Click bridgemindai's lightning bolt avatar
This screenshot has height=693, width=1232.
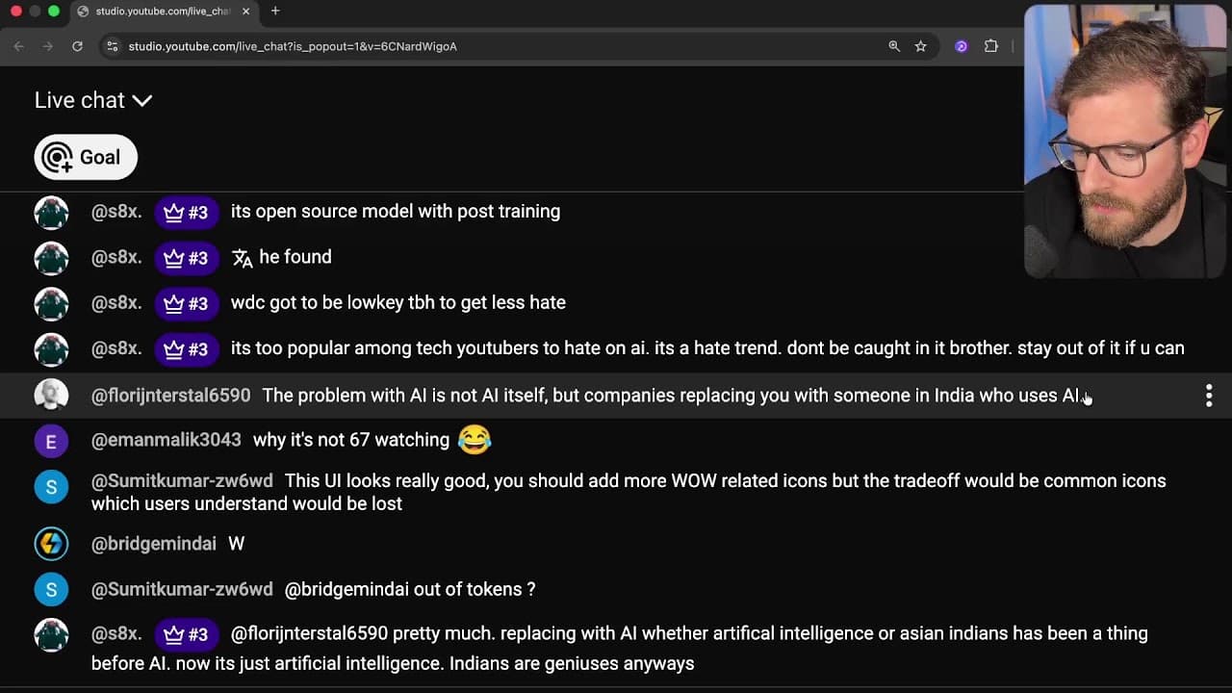[51, 544]
